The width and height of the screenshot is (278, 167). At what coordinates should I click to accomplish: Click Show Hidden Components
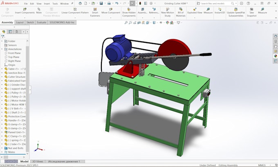[x=129, y=12]
